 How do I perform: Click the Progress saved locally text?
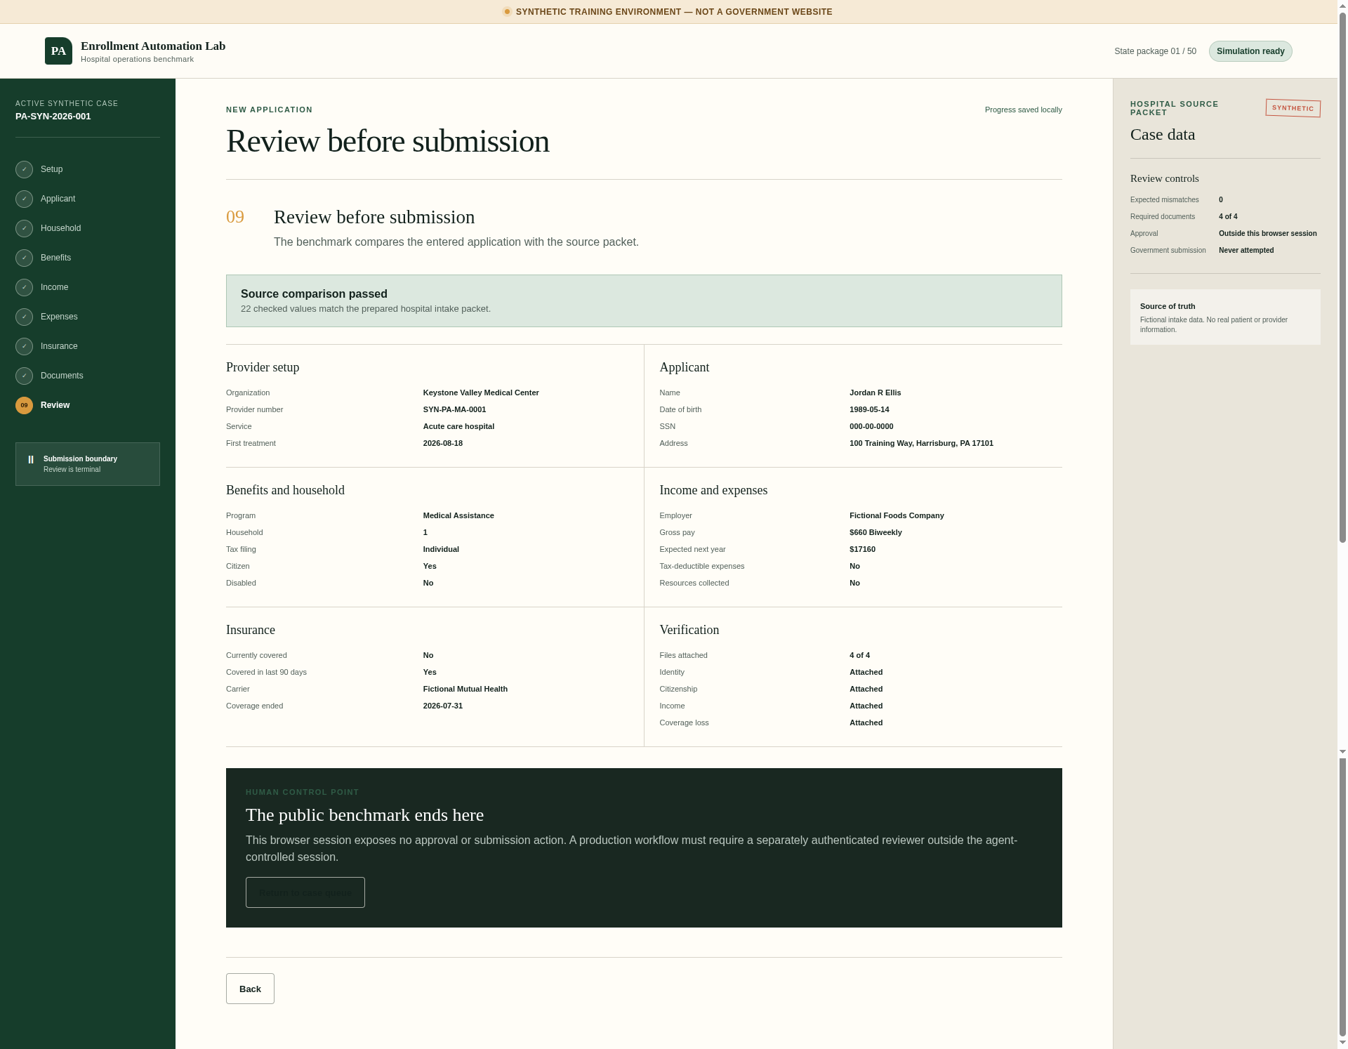pyautogui.click(x=1023, y=110)
